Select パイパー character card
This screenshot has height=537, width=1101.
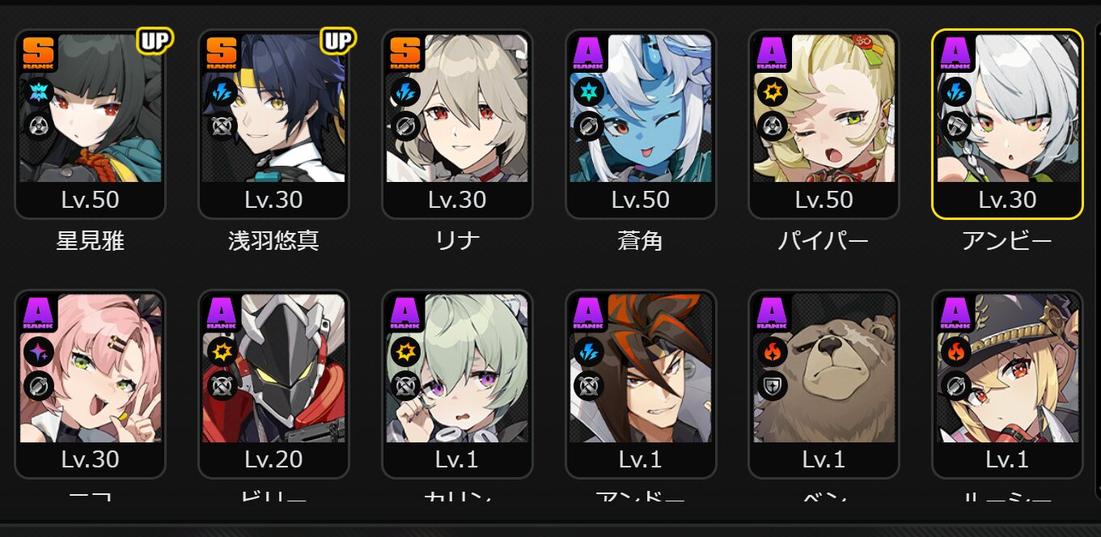[x=824, y=125]
